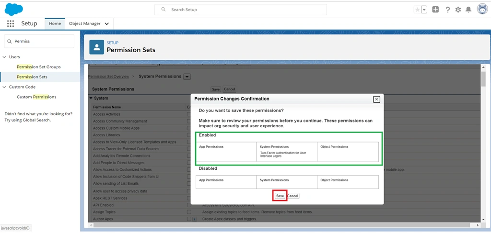Switch to the Home tab
Screen dimensions: 491x233
pyautogui.click(x=55, y=24)
